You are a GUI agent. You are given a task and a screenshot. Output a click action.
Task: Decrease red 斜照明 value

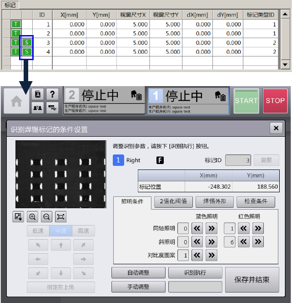point(244,242)
